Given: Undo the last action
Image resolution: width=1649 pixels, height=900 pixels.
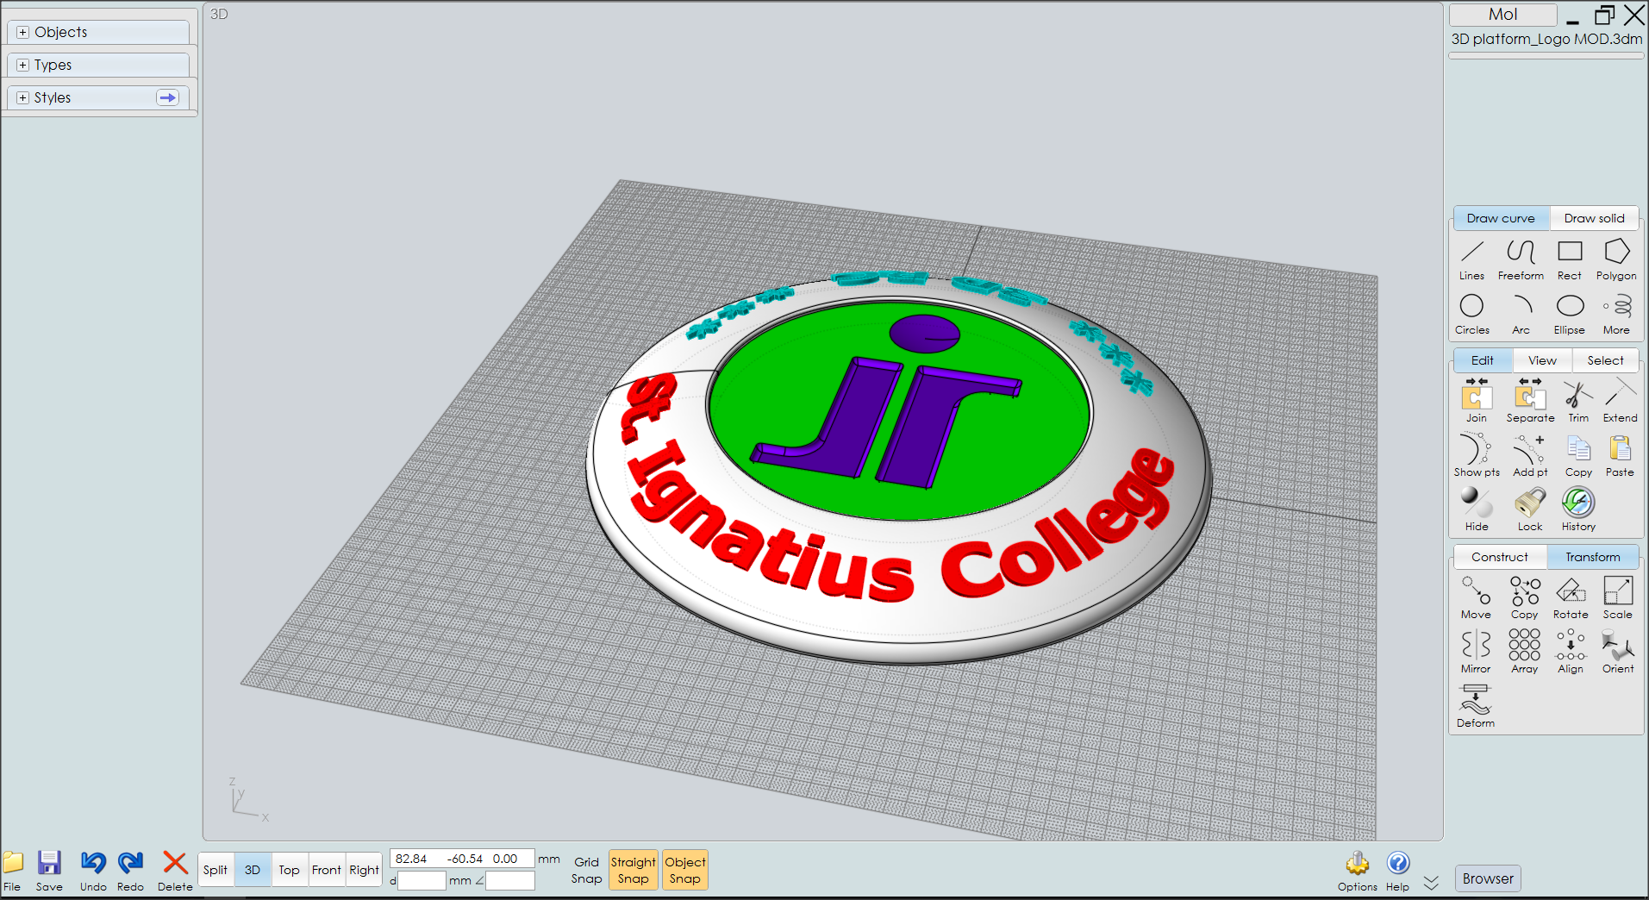Looking at the screenshot, I should pos(93,871).
